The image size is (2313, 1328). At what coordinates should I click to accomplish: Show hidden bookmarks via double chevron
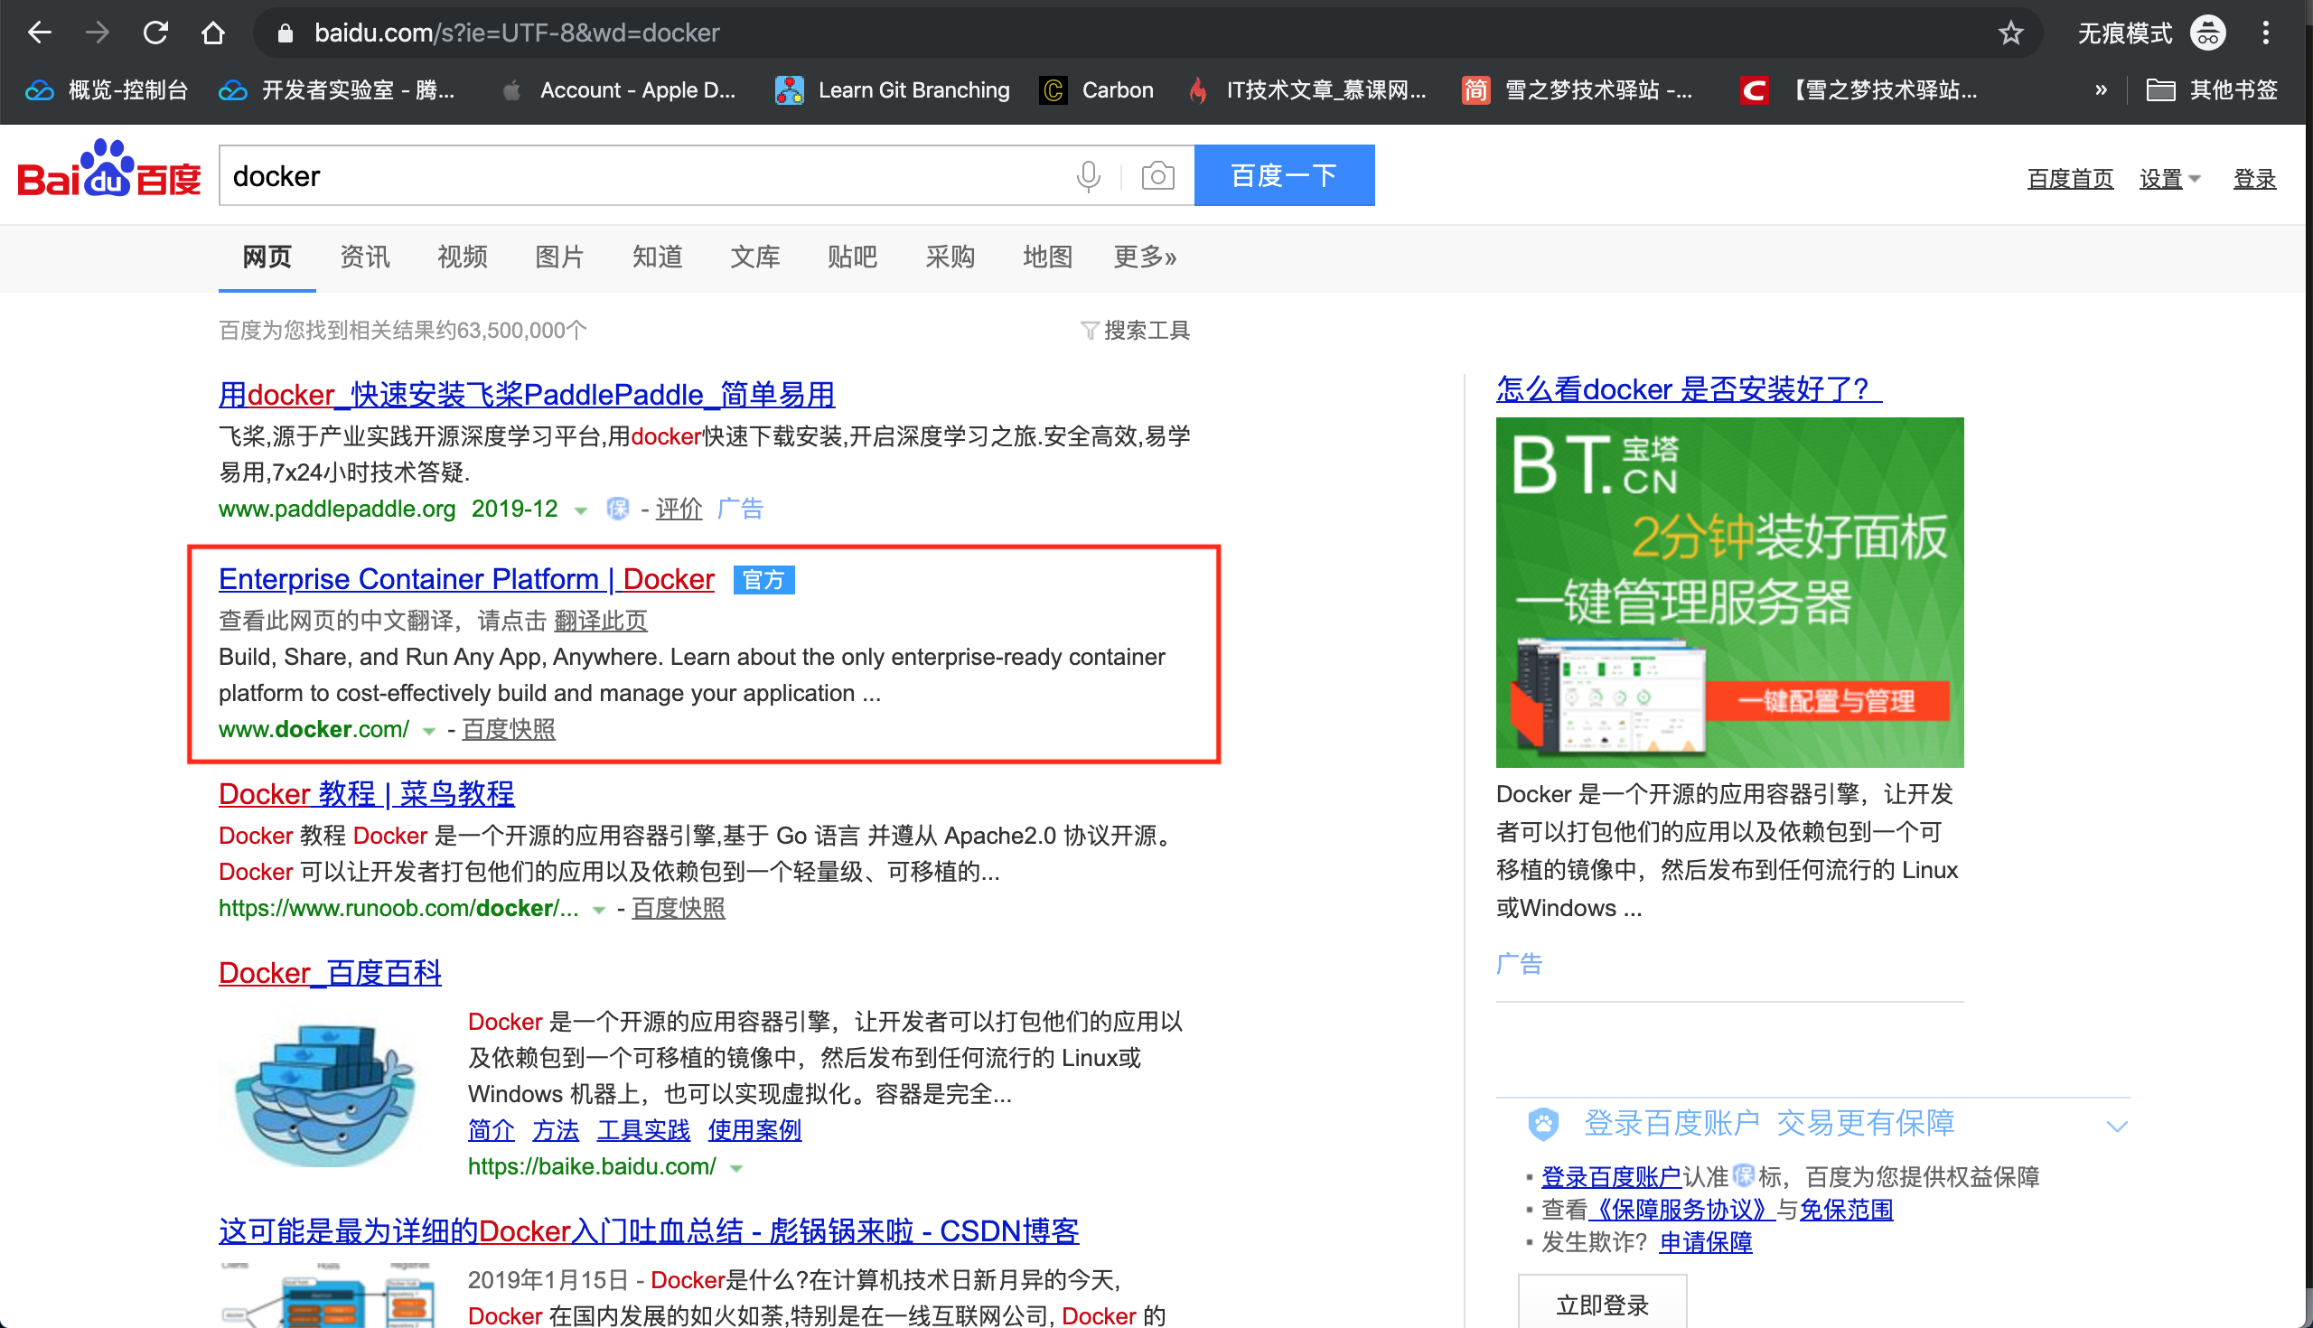click(x=2101, y=90)
